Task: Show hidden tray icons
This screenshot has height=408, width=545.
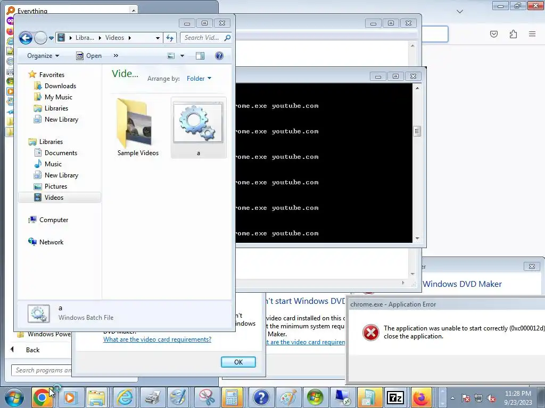Action: 452,398
